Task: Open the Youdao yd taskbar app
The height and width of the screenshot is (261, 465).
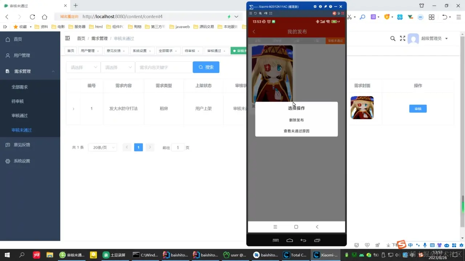Action: click(x=37, y=255)
